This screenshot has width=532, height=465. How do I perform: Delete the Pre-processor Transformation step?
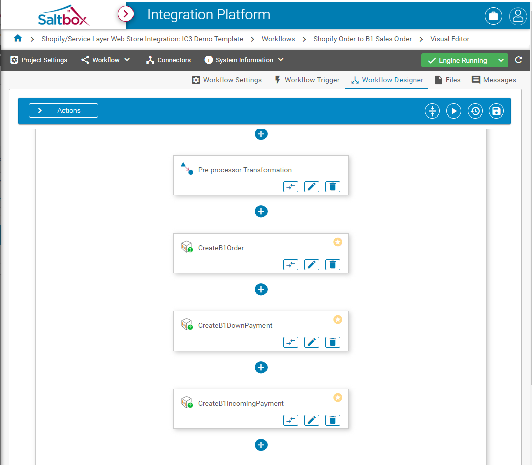[332, 187]
